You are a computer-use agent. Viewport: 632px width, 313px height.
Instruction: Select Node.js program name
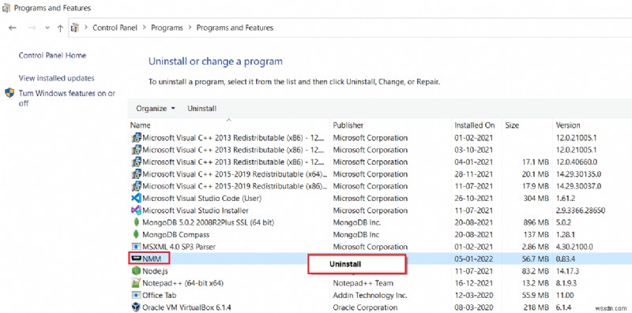coord(155,270)
